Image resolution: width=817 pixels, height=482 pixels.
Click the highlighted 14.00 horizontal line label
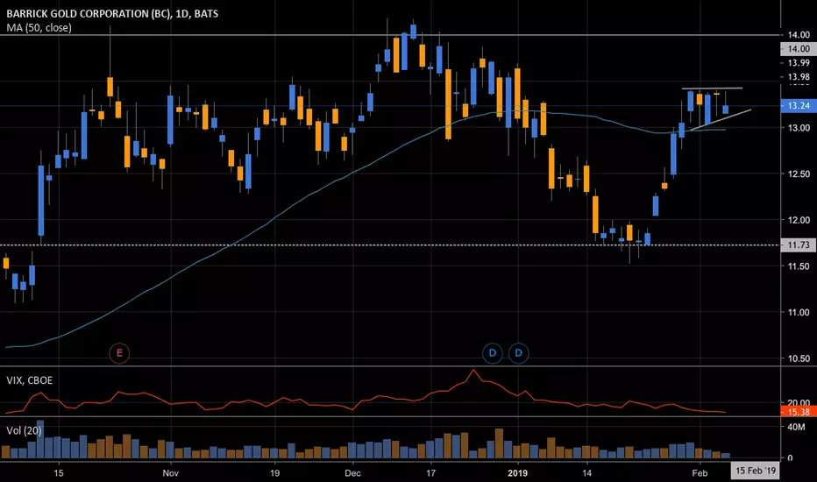point(799,49)
